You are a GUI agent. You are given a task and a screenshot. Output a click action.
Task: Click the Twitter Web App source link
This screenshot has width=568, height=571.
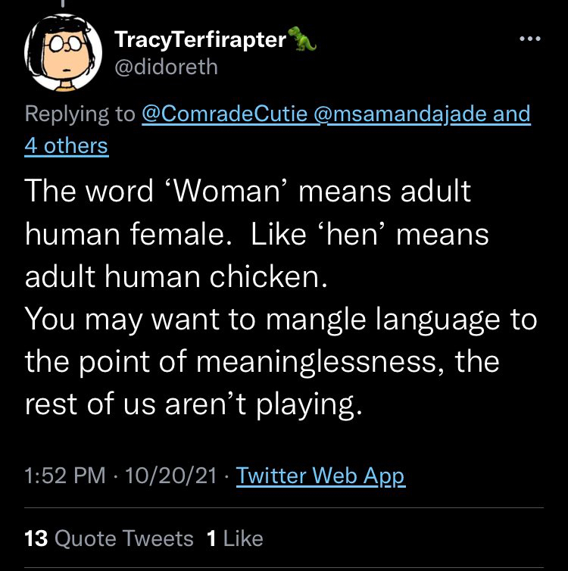(x=320, y=476)
